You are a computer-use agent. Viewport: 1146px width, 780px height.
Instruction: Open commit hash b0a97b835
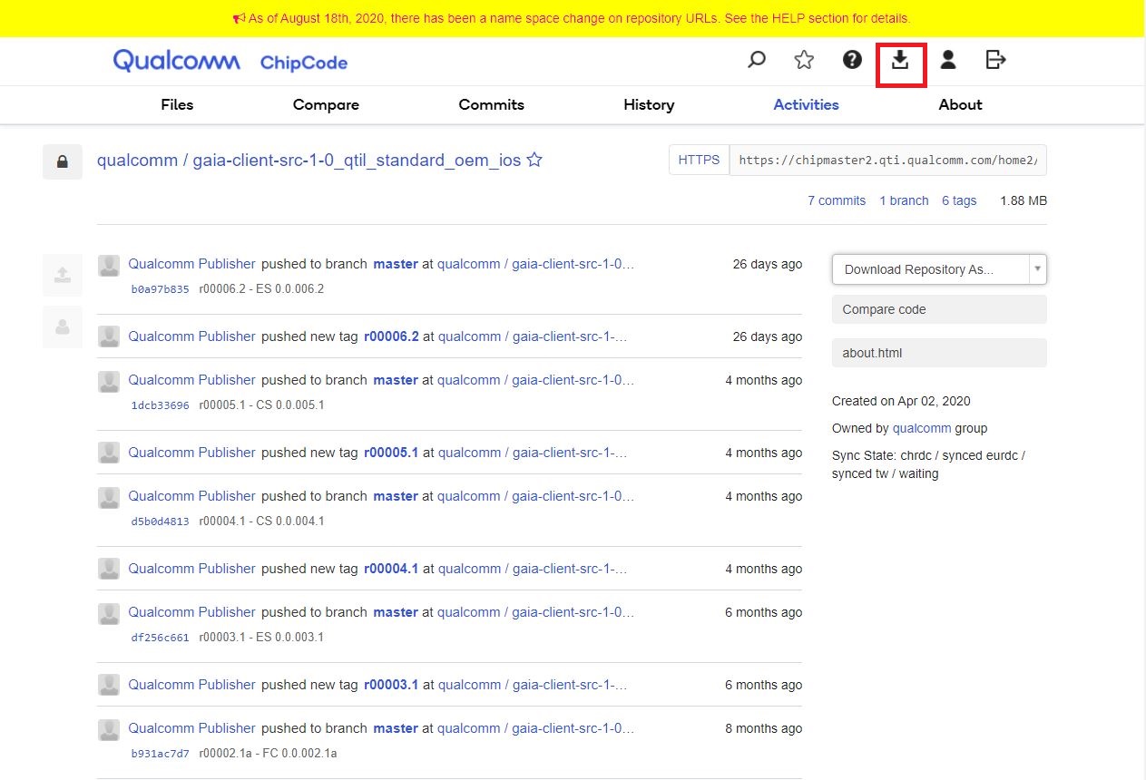(x=161, y=289)
